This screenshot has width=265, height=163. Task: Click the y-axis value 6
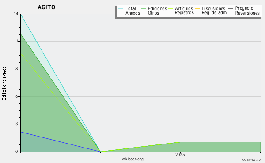[17, 96]
